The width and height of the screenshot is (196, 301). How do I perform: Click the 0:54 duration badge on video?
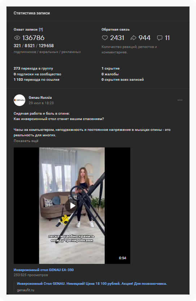coord(122,258)
